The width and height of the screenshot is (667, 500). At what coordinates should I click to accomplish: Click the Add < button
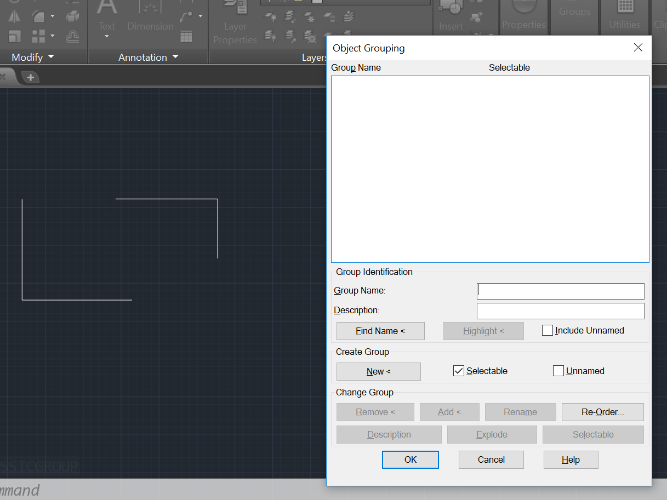[x=449, y=412]
